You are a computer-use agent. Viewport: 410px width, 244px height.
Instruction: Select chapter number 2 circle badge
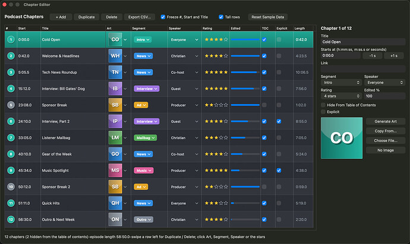point(11,56)
